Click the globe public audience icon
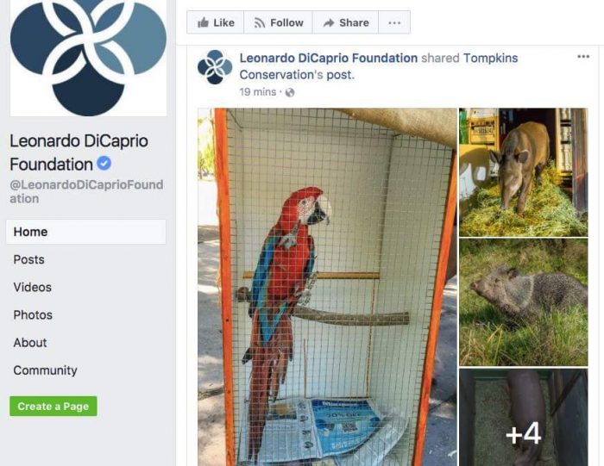Image resolution: width=604 pixels, height=466 pixels. click(x=290, y=92)
